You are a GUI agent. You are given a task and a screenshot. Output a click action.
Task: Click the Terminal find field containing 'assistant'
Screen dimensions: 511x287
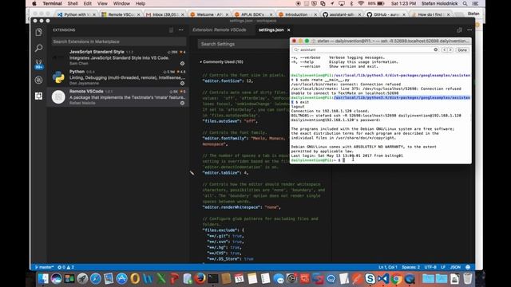tap(366, 49)
